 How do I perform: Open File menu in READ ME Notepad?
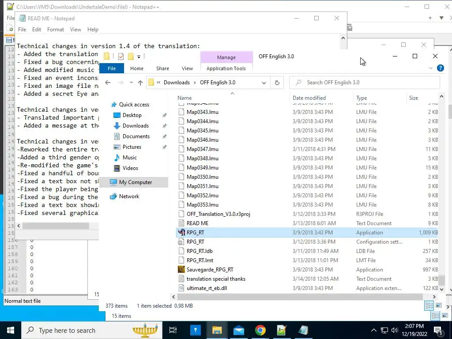(x=22, y=30)
